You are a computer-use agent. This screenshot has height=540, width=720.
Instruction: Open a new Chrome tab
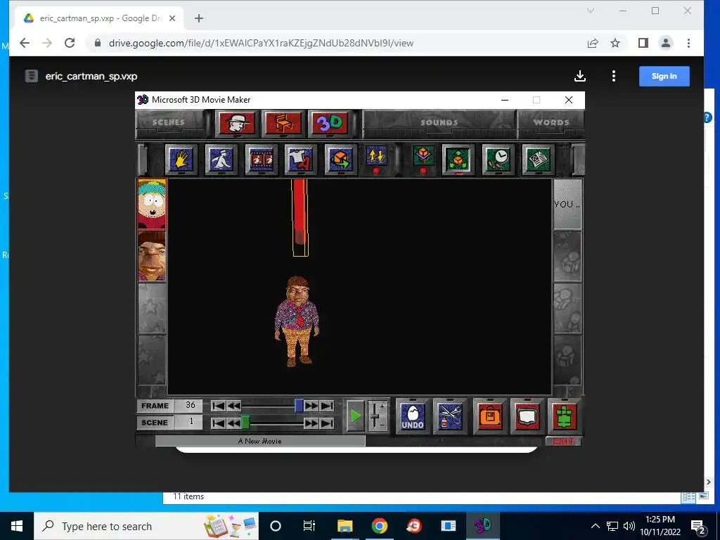pyautogui.click(x=199, y=18)
